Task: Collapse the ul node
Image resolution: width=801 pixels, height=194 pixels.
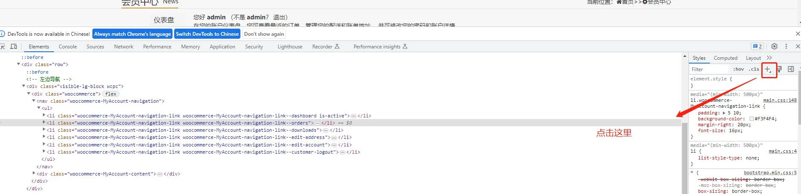Action: pyautogui.click(x=39, y=108)
